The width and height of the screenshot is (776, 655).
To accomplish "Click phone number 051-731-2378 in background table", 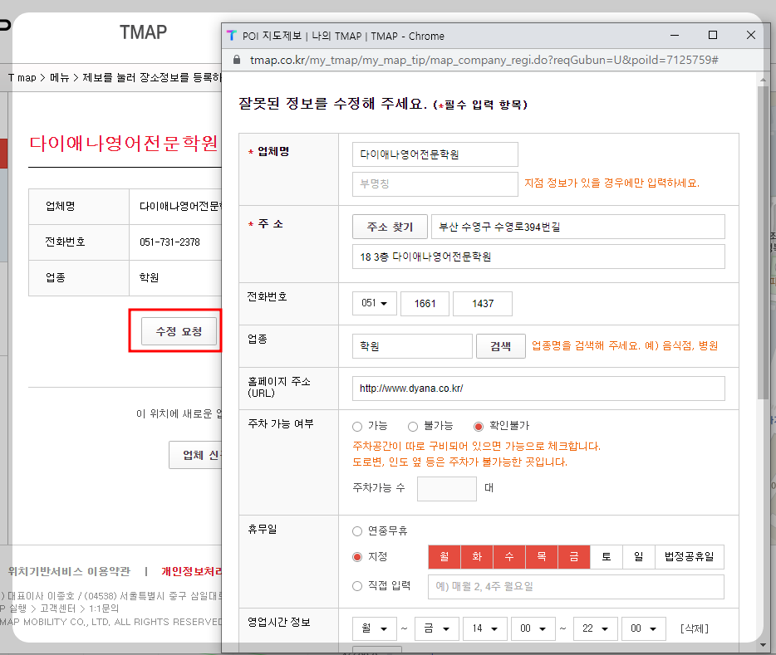I will (169, 242).
